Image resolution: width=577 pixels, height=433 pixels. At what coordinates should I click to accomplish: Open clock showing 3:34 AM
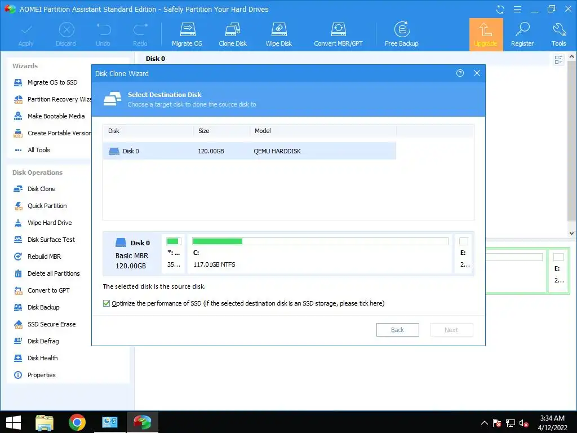tap(552, 423)
